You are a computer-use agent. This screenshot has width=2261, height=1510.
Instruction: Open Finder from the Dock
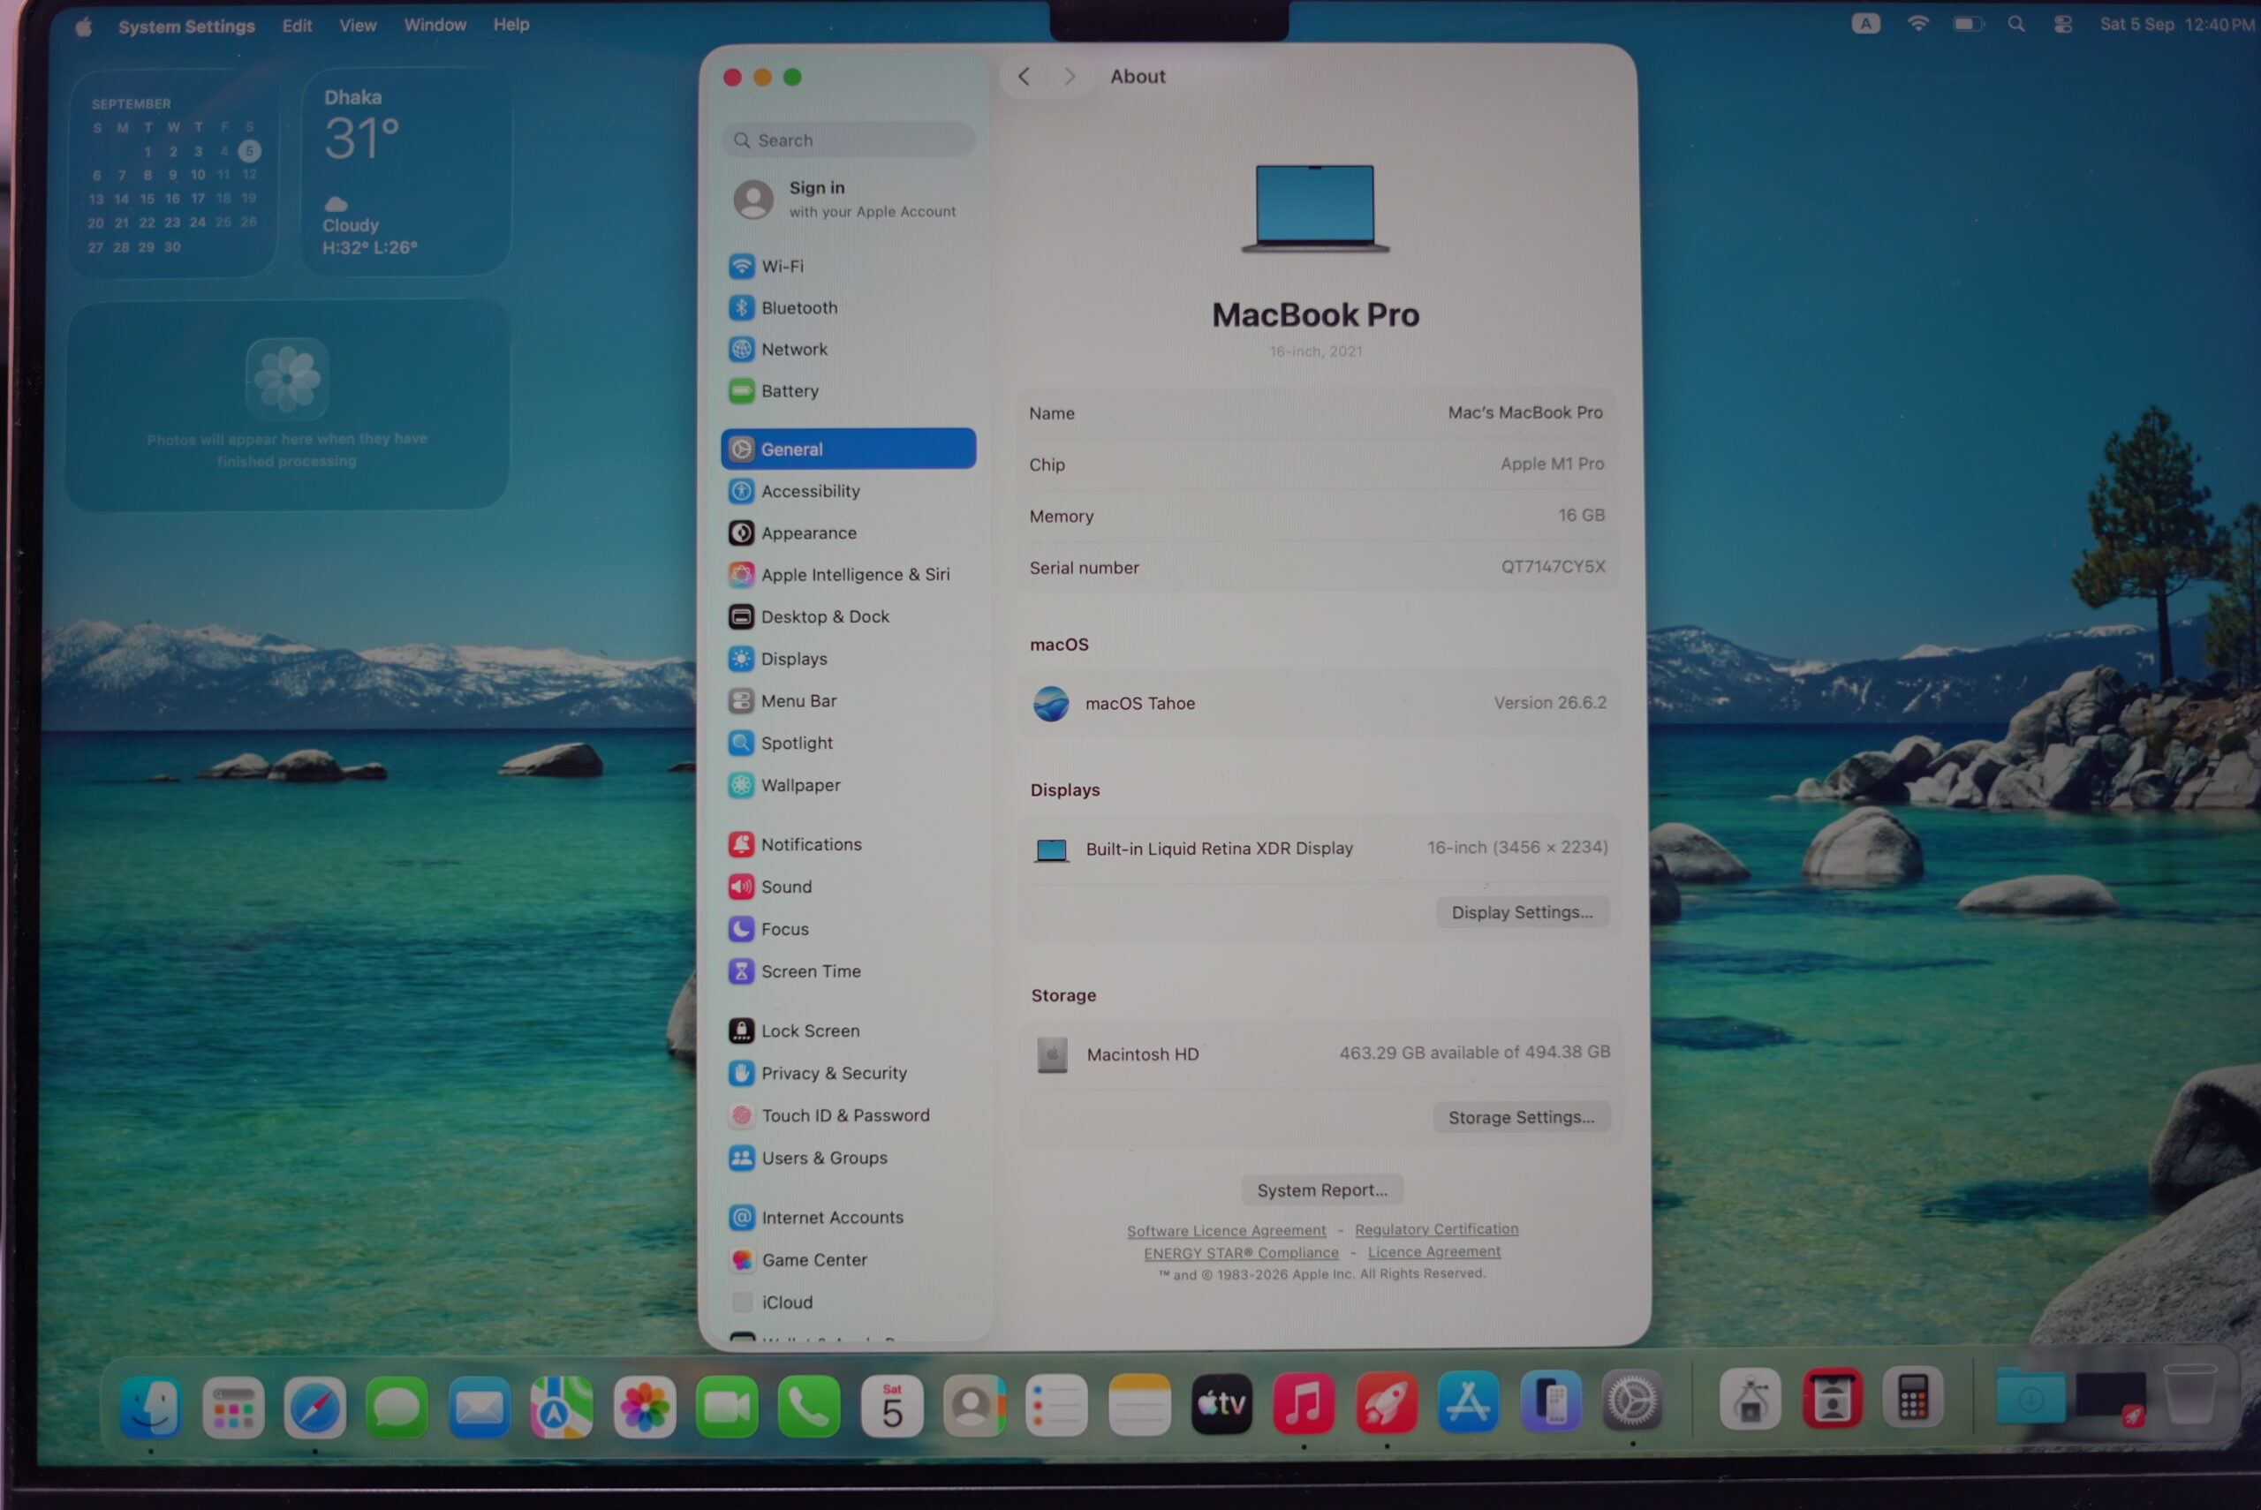151,1406
